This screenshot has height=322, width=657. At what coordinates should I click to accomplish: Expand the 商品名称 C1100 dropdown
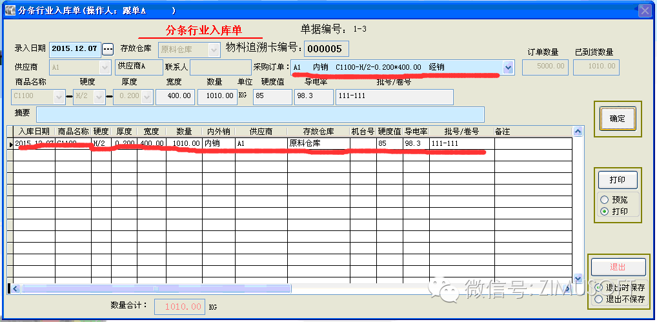(x=59, y=97)
